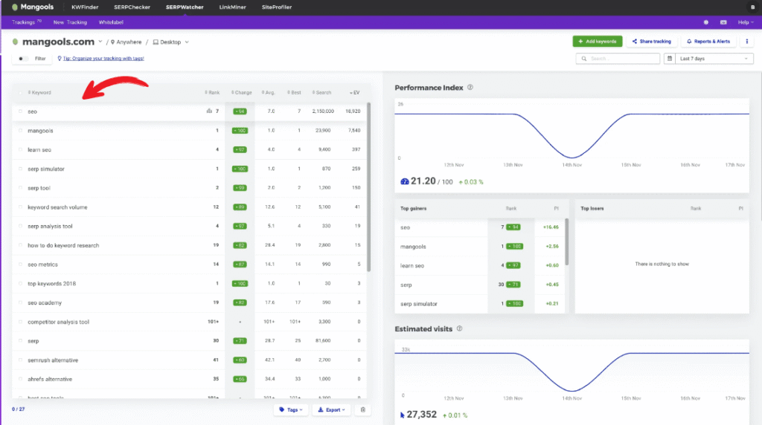Open the three-dot more options menu
The height and width of the screenshot is (425, 762).
click(746, 42)
